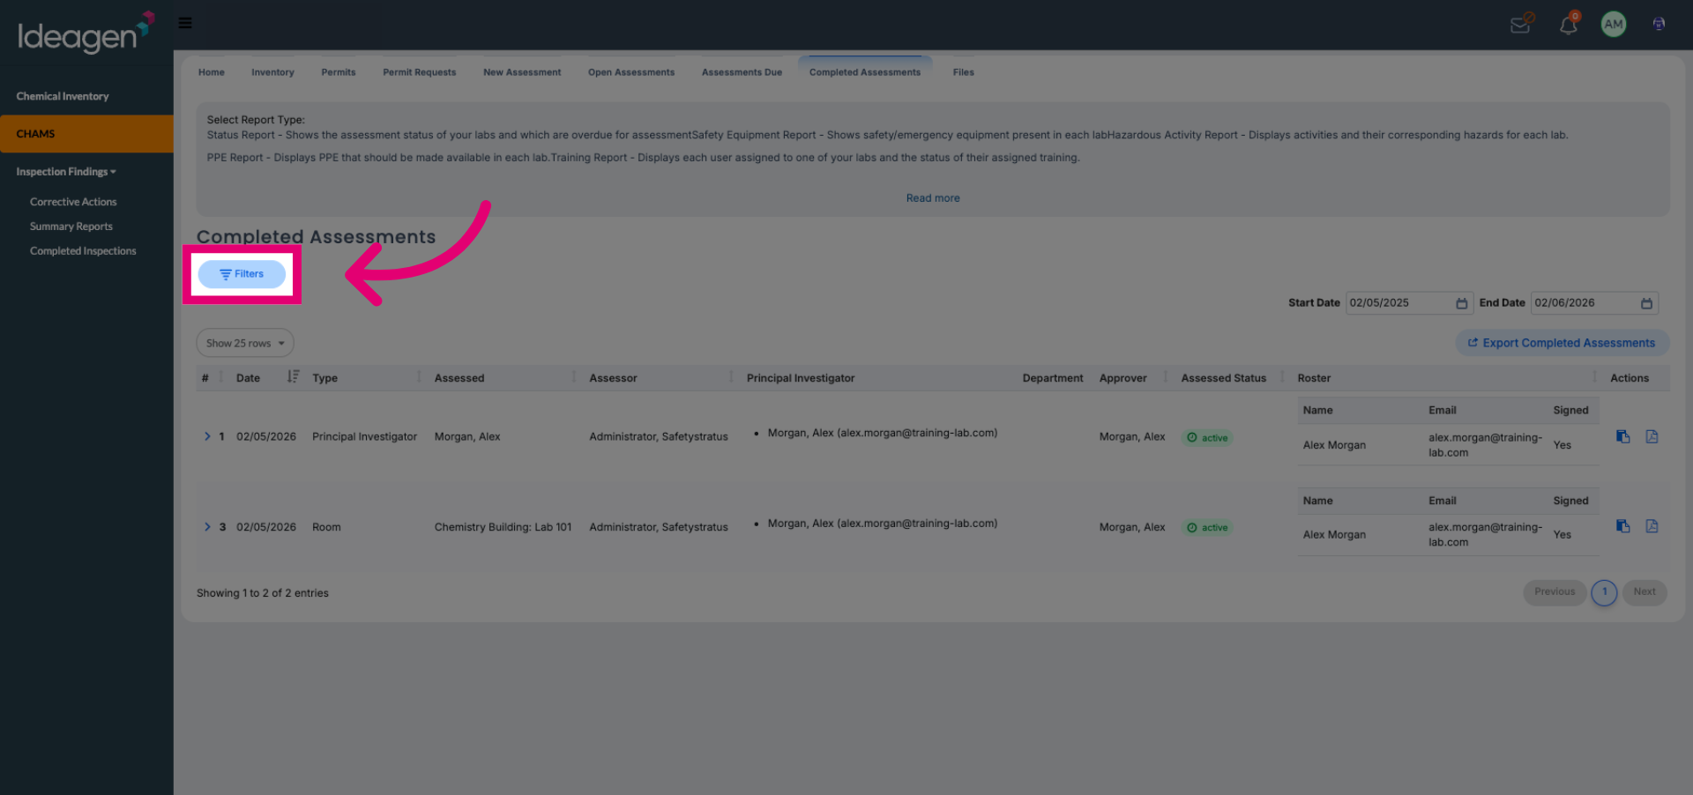The height and width of the screenshot is (795, 1693).
Task: Go to Next page
Action: tap(1645, 592)
